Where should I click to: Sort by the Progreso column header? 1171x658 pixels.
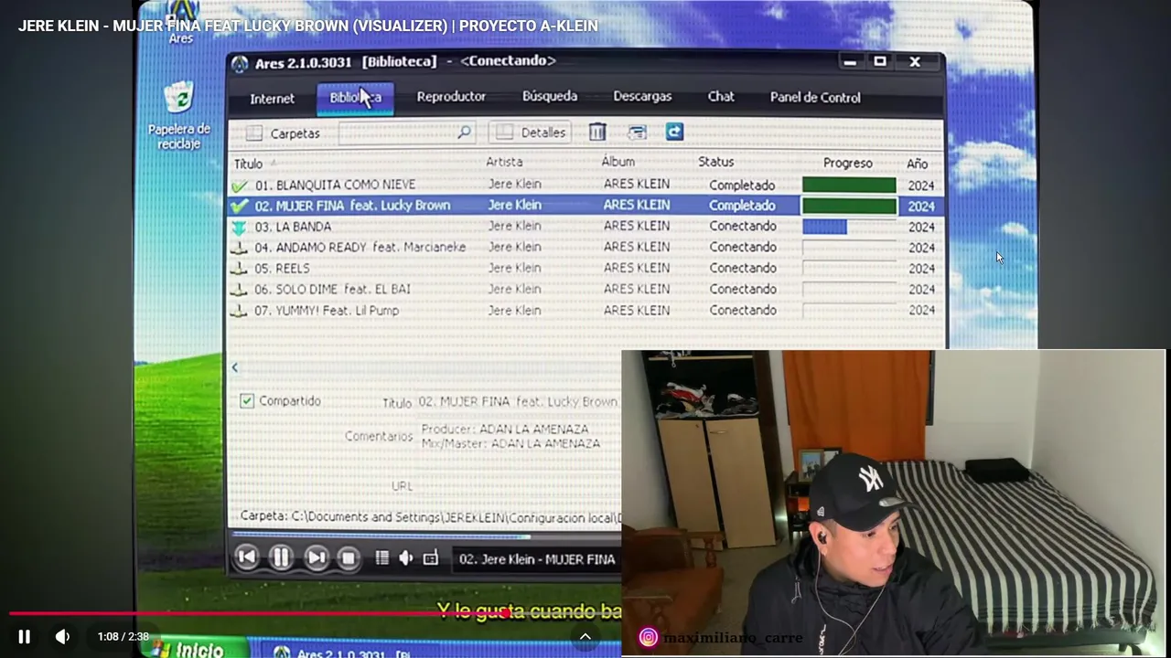pyautogui.click(x=848, y=163)
